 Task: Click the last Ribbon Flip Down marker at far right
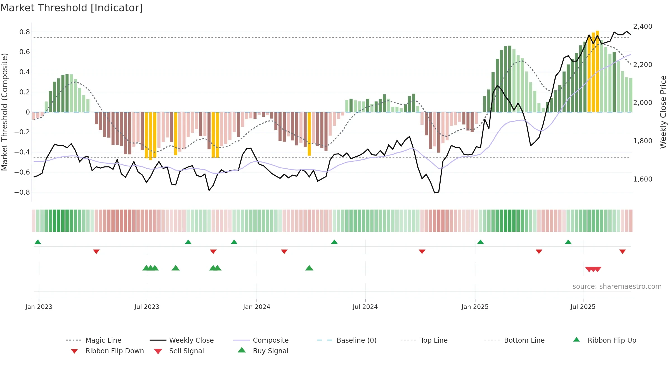click(622, 252)
